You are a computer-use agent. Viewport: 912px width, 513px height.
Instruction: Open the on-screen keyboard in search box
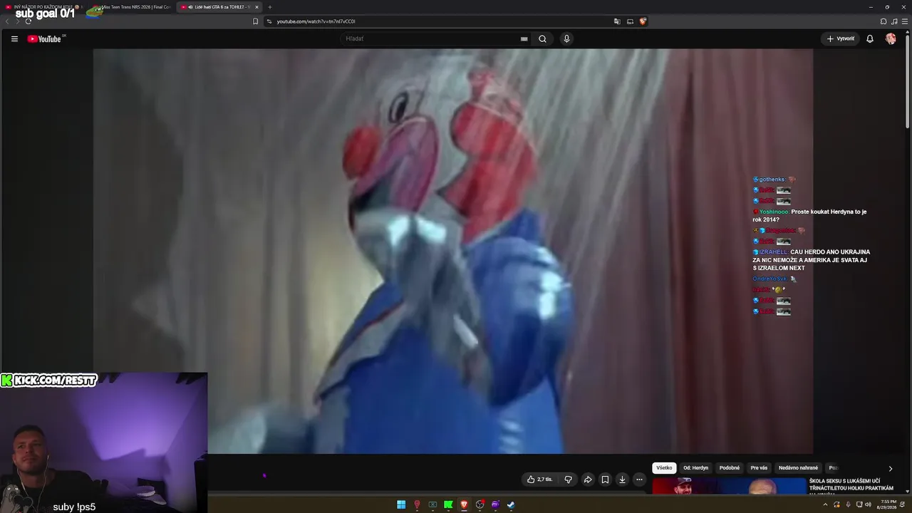(x=524, y=39)
